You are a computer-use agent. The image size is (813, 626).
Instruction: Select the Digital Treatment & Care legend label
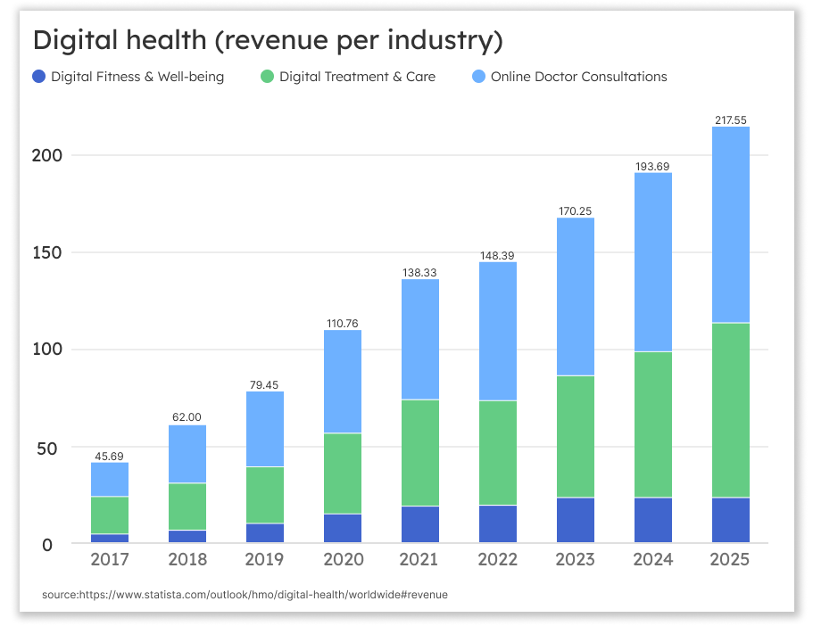357,77
